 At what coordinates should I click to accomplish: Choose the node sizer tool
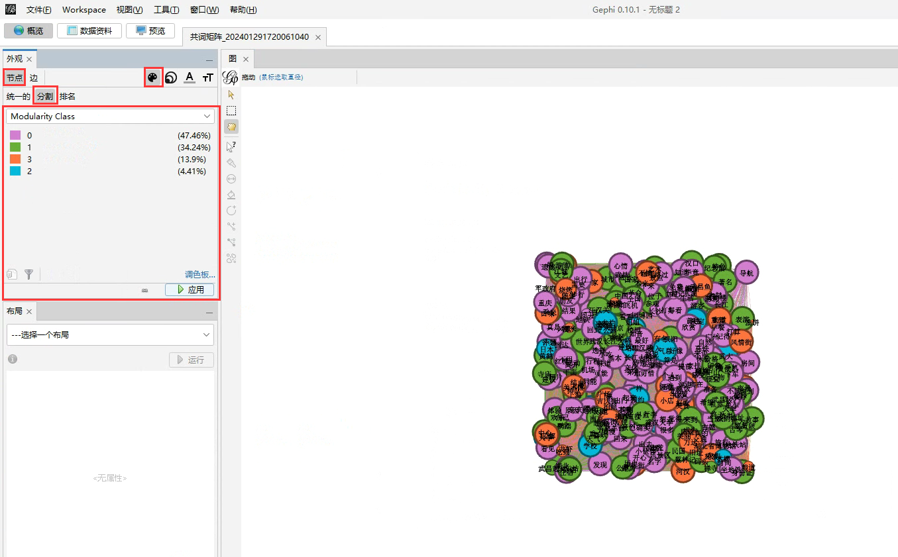[x=231, y=179]
